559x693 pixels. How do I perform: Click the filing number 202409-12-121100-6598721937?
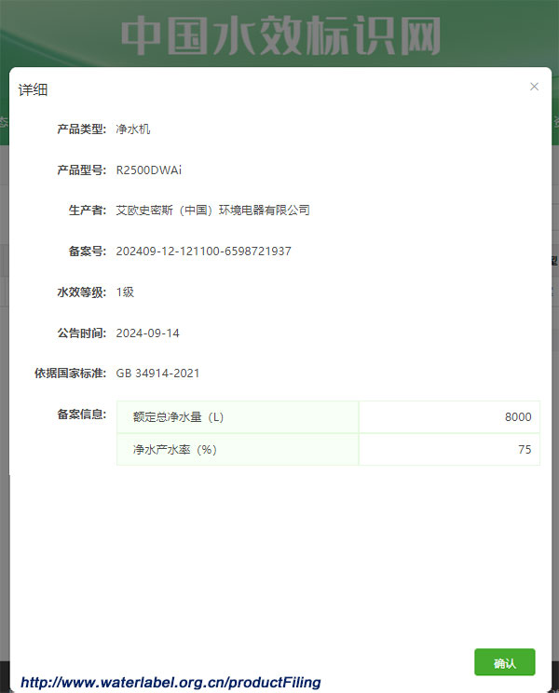[x=203, y=251]
